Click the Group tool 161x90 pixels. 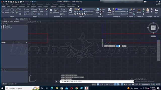[x=131, y=11]
